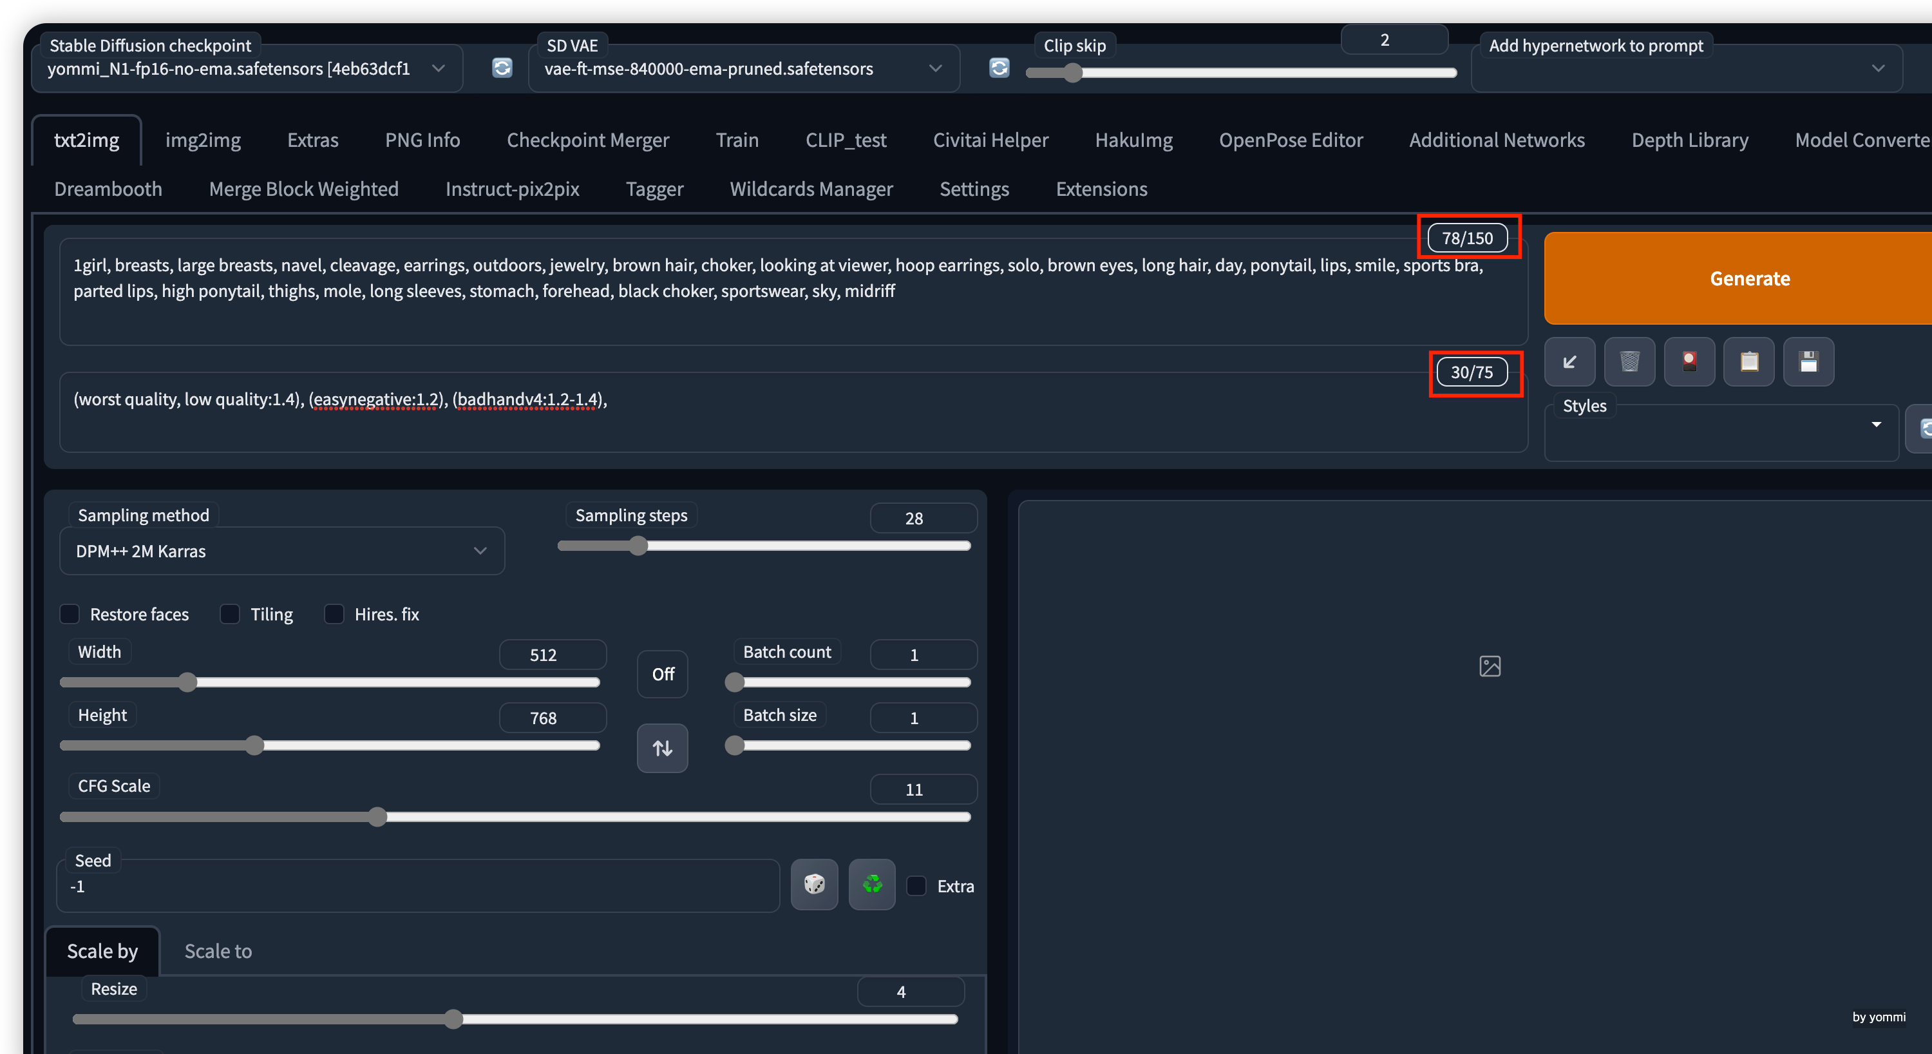
Task: Open the Depth Library tab
Action: tap(1690, 140)
